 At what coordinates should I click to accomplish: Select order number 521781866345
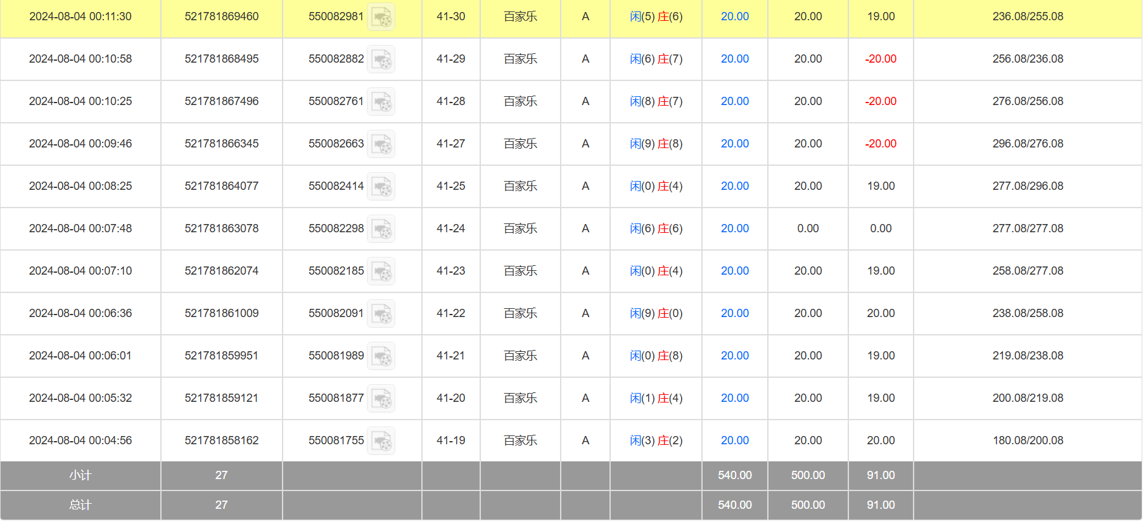click(x=221, y=144)
